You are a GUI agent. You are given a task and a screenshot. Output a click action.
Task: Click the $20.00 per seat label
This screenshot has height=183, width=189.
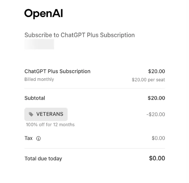pyautogui.click(x=148, y=80)
